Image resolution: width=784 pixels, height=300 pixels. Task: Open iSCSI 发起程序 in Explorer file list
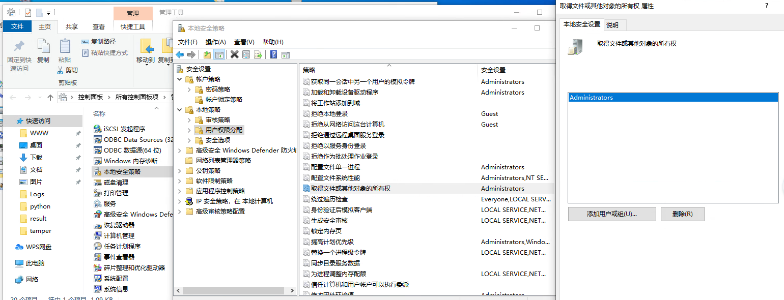pos(120,129)
